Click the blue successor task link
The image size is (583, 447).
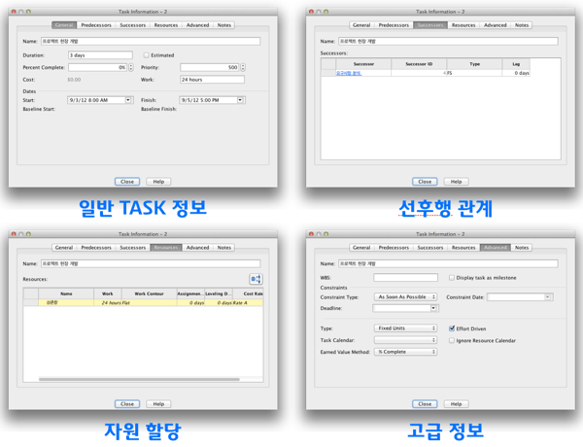[x=348, y=73]
